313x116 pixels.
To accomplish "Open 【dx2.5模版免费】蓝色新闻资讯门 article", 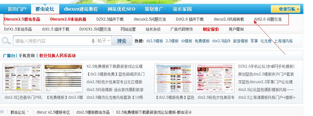I will pyautogui.click(x=116, y=74).
